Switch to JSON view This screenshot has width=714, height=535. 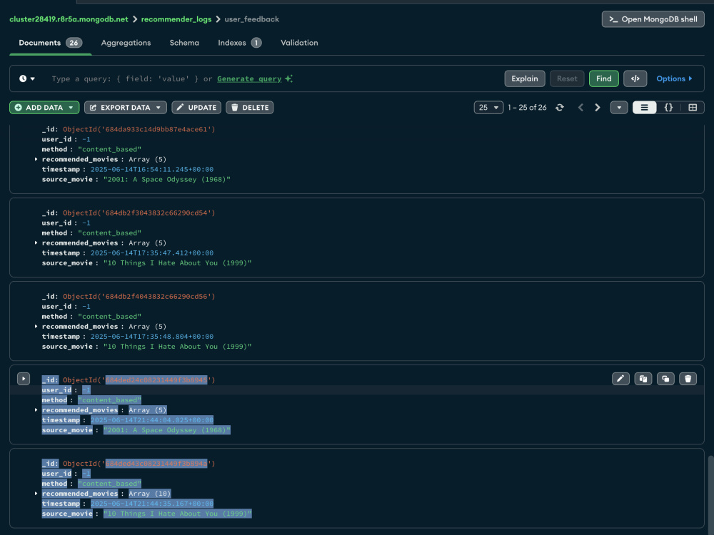(x=668, y=108)
